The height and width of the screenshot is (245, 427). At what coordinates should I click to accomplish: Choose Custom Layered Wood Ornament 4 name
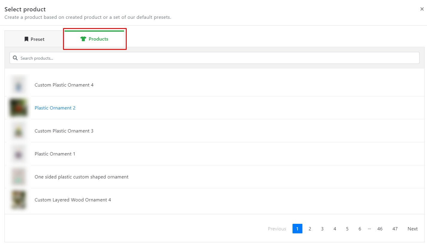pyautogui.click(x=73, y=200)
